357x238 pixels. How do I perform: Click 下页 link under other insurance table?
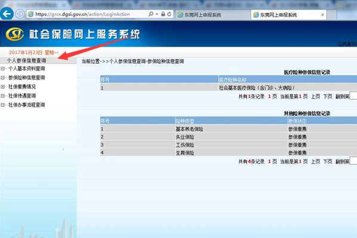point(328,162)
